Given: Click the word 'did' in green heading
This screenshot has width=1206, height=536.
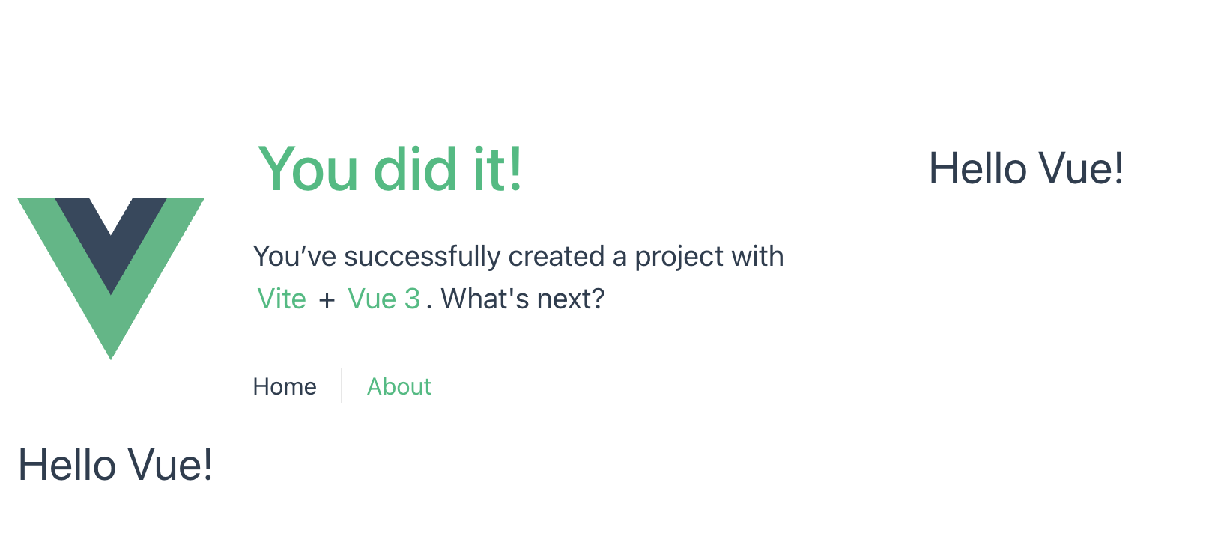Looking at the screenshot, I should point(416,169).
